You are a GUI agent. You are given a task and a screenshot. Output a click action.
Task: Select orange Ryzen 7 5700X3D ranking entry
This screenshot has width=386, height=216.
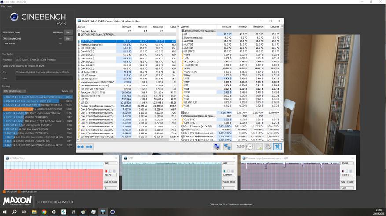pyautogui.click(x=38, y=109)
